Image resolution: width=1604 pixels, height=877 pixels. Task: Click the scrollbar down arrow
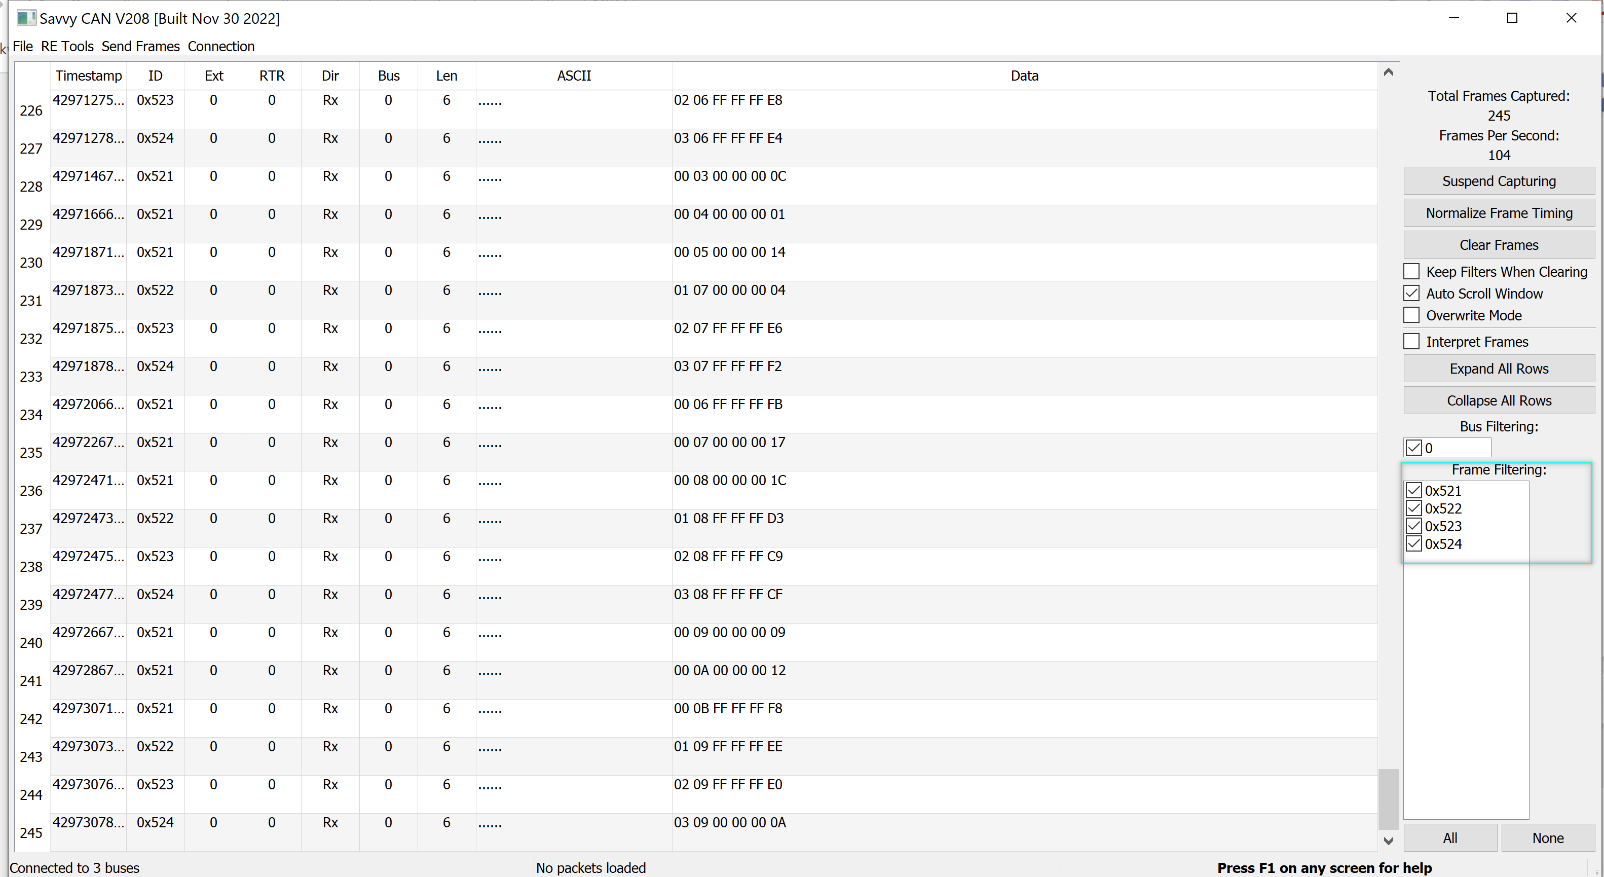click(1388, 841)
